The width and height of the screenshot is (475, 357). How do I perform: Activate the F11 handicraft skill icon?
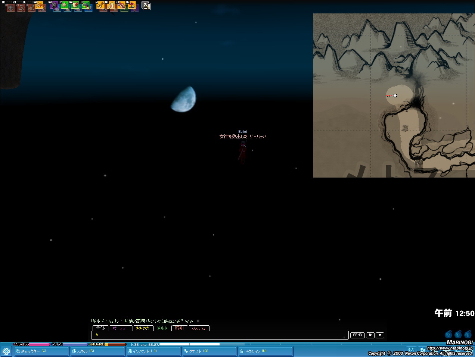(122, 5)
